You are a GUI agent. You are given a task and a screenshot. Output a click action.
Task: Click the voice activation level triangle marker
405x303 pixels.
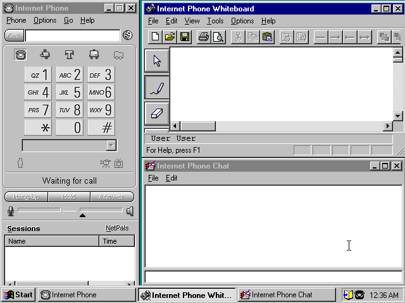[x=82, y=215]
